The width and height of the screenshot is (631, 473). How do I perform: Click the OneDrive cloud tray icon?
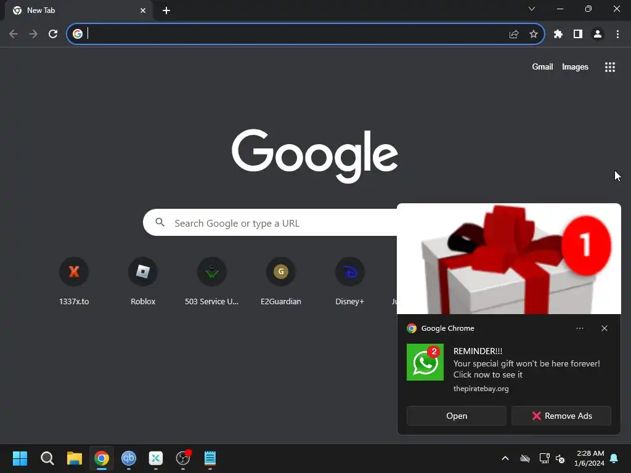coord(525,458)
